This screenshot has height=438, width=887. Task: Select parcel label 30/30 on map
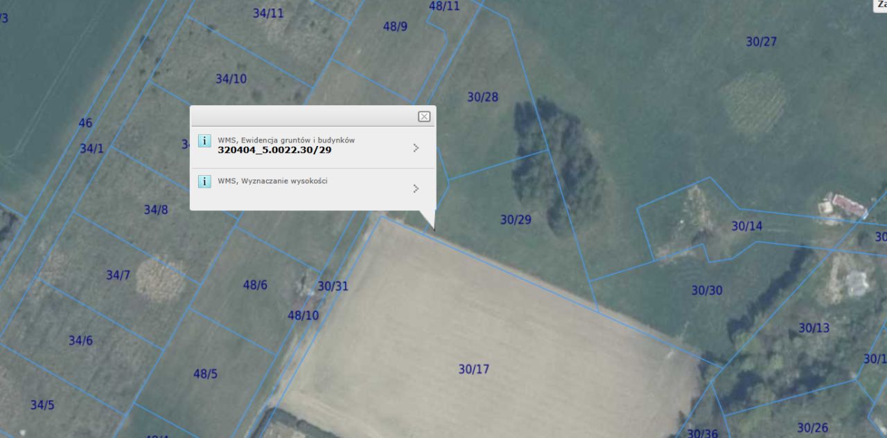tap(706, 290)
